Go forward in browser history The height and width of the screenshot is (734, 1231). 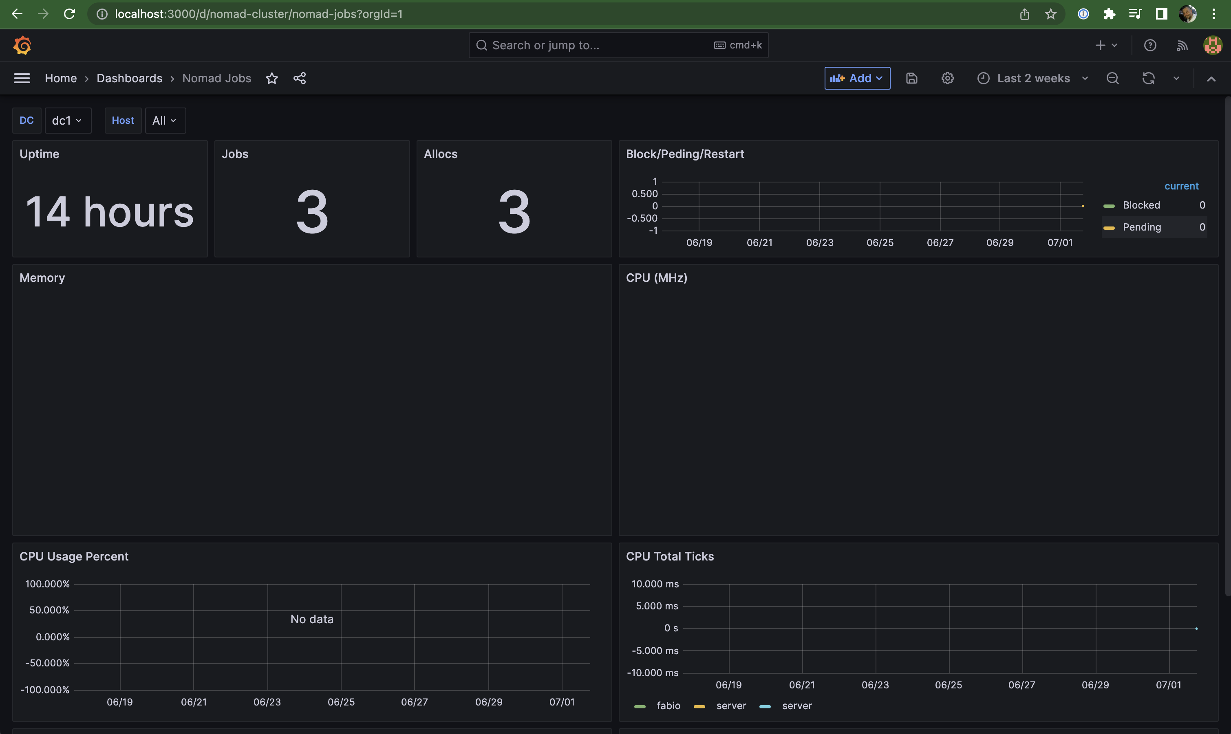43,14
